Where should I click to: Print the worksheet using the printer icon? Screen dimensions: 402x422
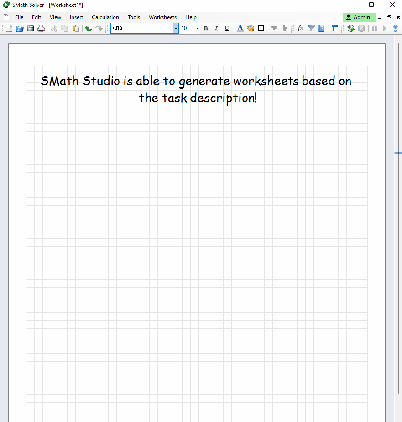coord(41,28)
